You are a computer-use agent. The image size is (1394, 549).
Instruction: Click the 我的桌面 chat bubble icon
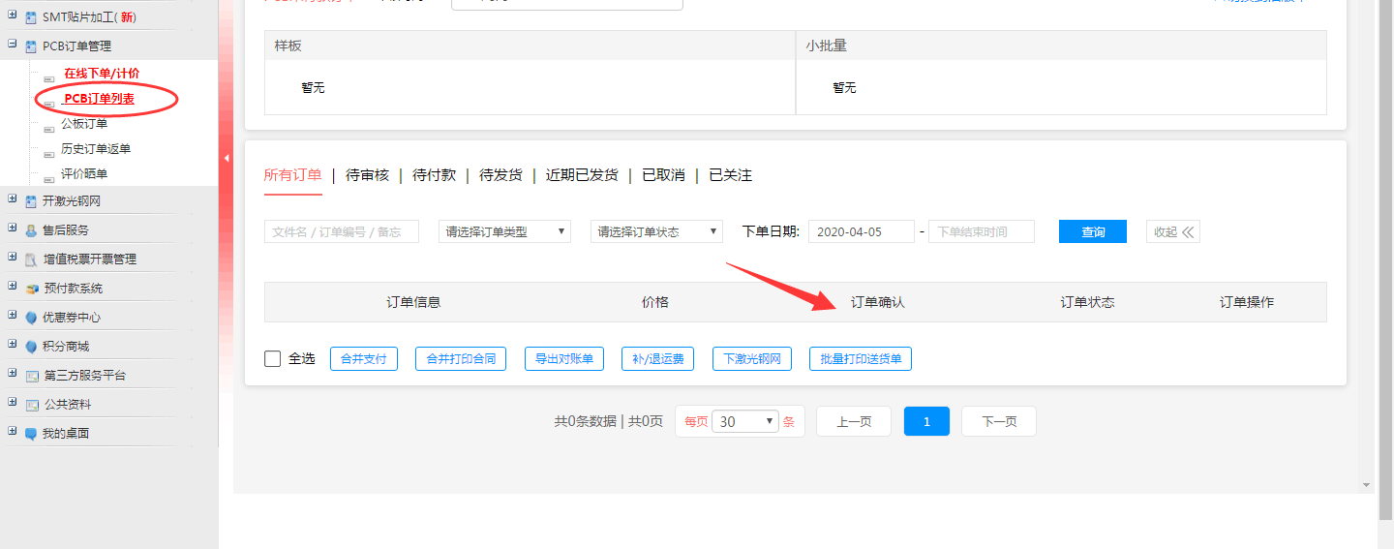coord(31,434)
